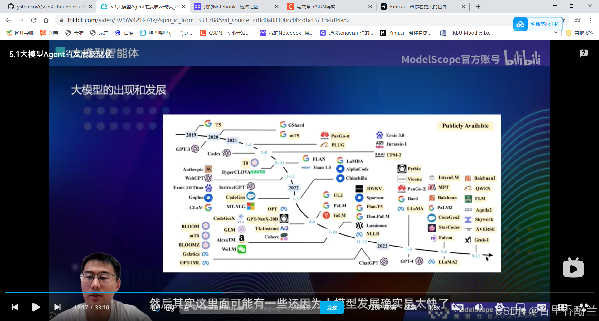Open the player settings gear
This screenshot has height=321, width=599.
(x=499, y=307)
